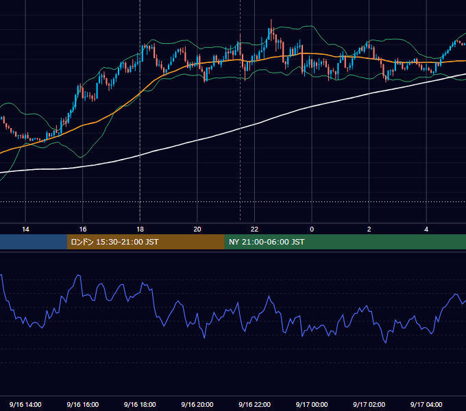Select the 9/16 18:00 time label
This screenshot has width=466, height=411.
coord(140,404)
